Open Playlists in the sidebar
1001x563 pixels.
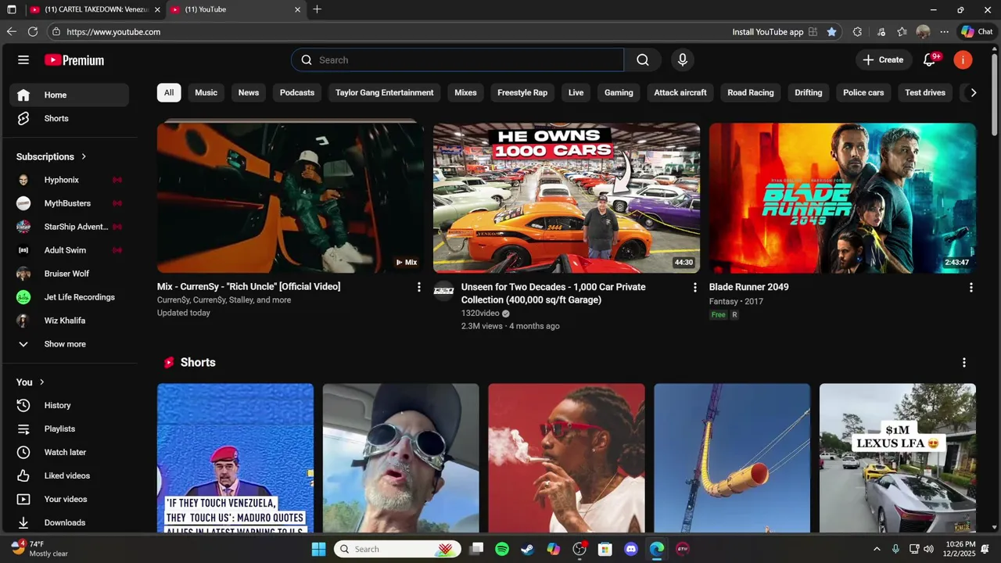pos(69,429)
